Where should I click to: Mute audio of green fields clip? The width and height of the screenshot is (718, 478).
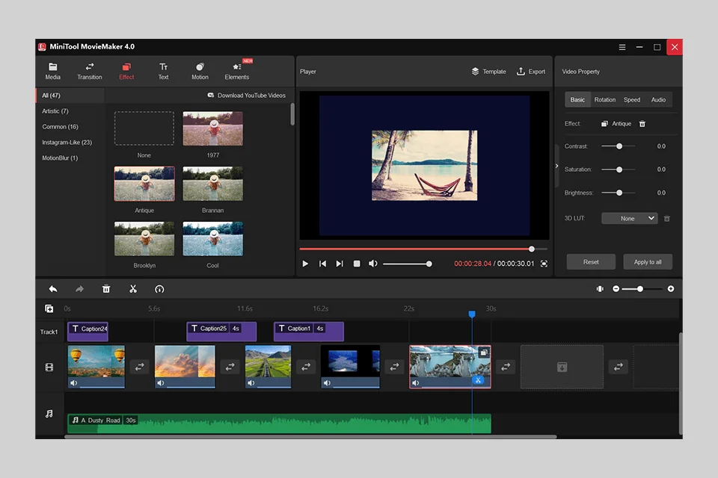[251, 383]
